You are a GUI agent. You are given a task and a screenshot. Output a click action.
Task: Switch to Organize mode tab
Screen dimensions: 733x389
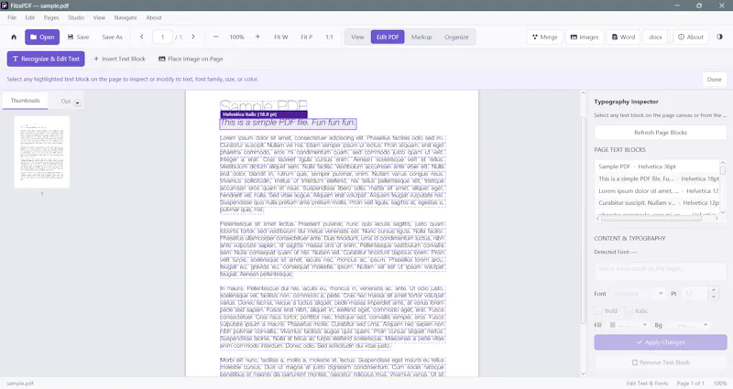coord(456,37)
